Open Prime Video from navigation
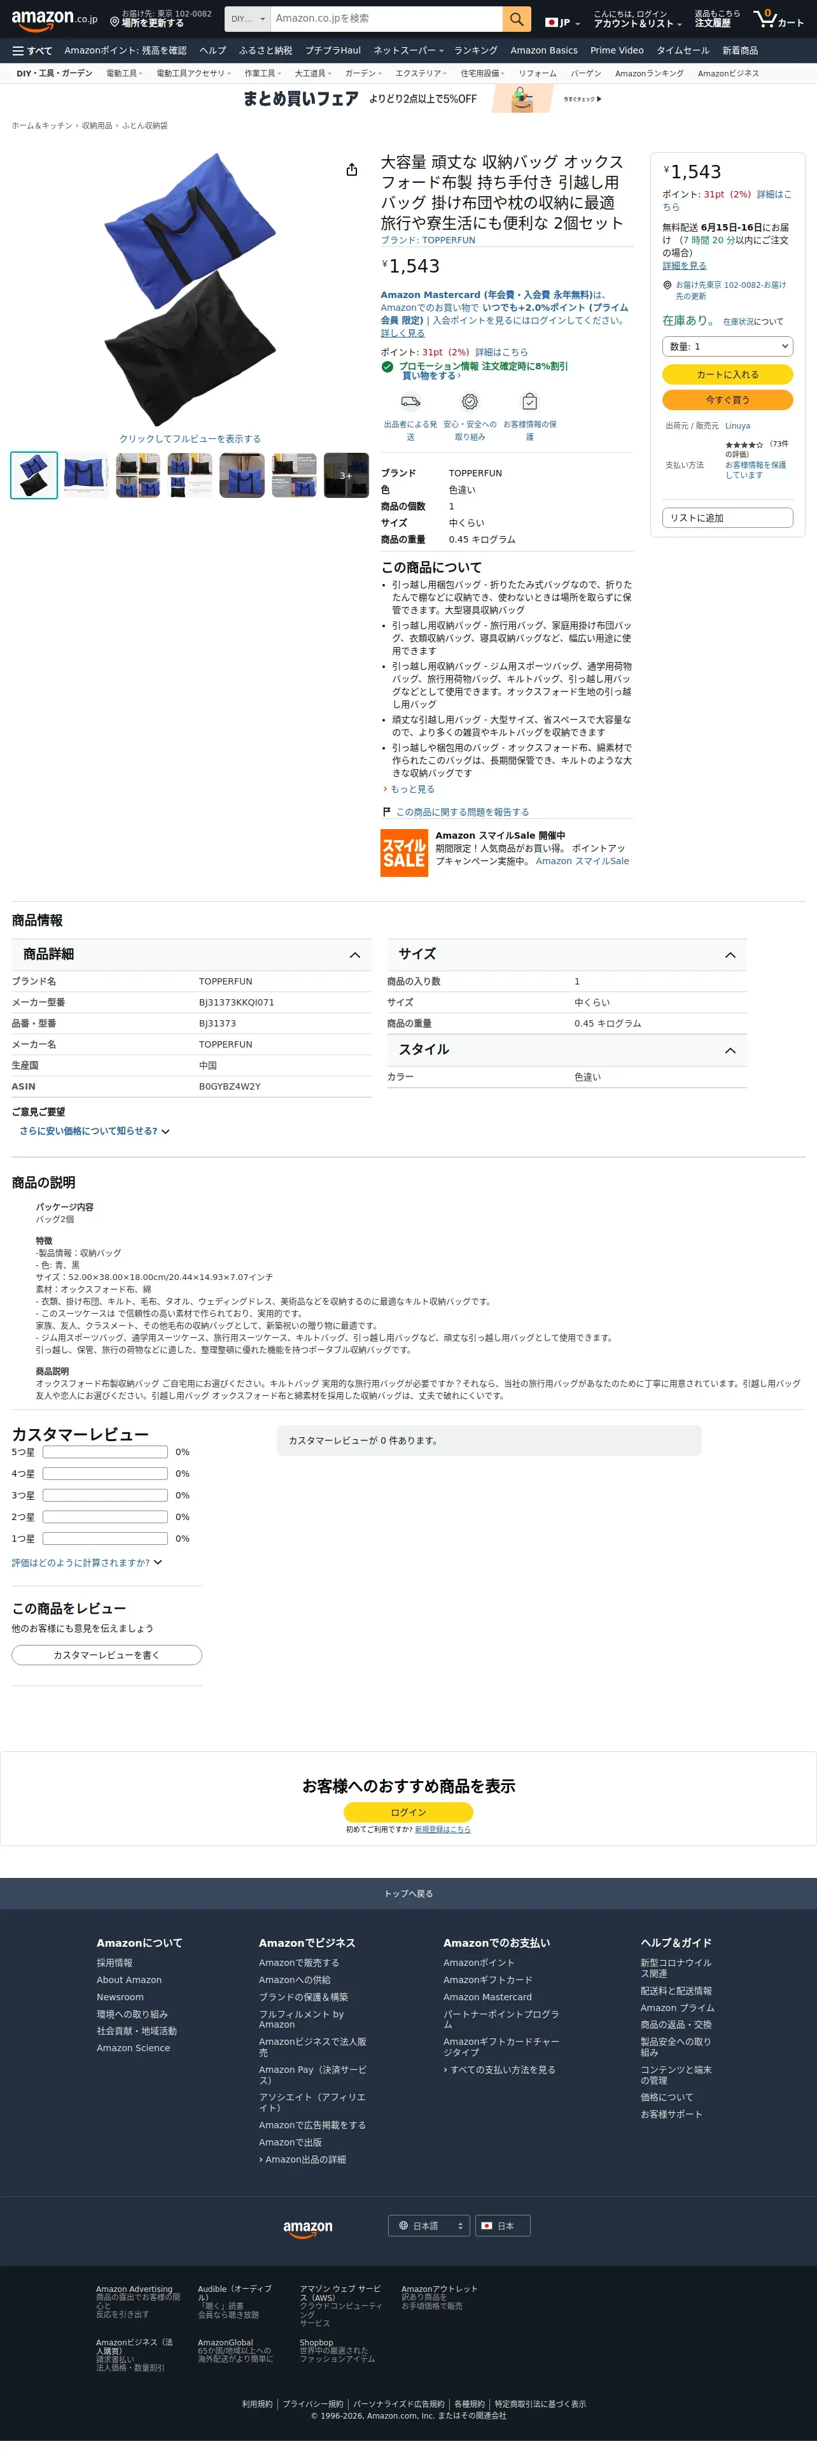Image resolution: width=817 pixels, height=2453 pixels. pyautogui.click(x=617, y=50)
